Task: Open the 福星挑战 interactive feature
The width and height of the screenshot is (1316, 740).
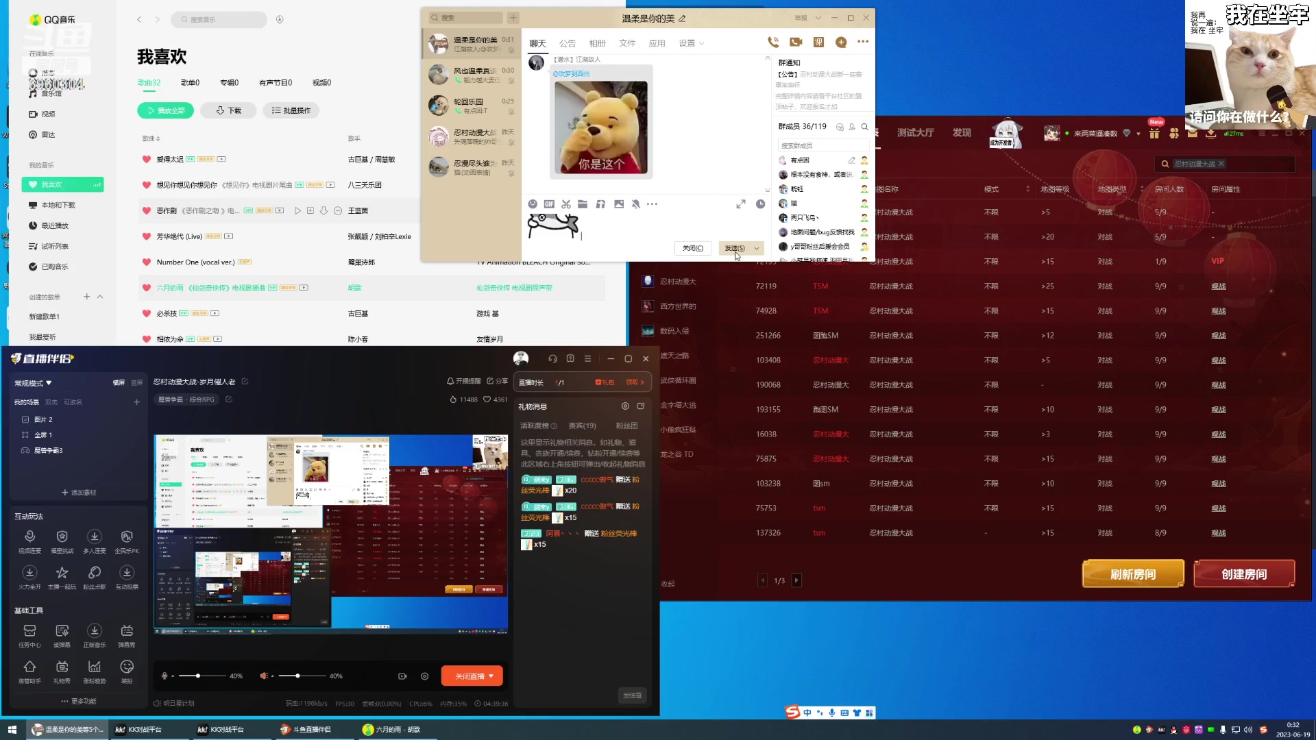Action: [x=62, y=541]
